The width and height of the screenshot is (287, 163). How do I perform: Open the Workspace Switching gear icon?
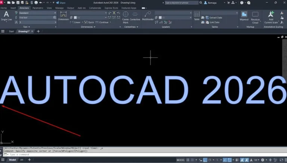click(x=263, y=160)
